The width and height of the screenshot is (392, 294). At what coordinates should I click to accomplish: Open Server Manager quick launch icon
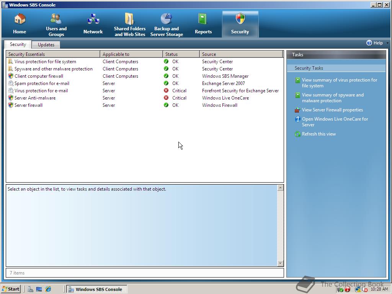(30, 289)
